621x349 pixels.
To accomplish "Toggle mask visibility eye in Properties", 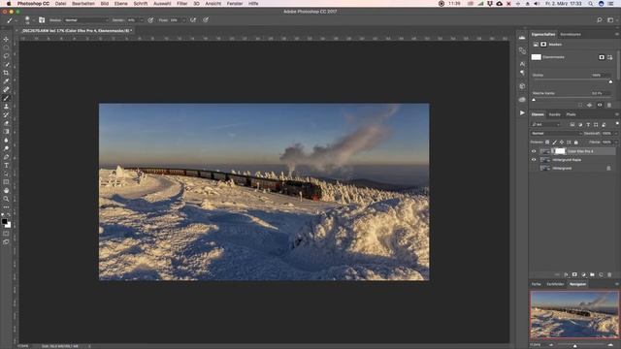I will 600,106.
